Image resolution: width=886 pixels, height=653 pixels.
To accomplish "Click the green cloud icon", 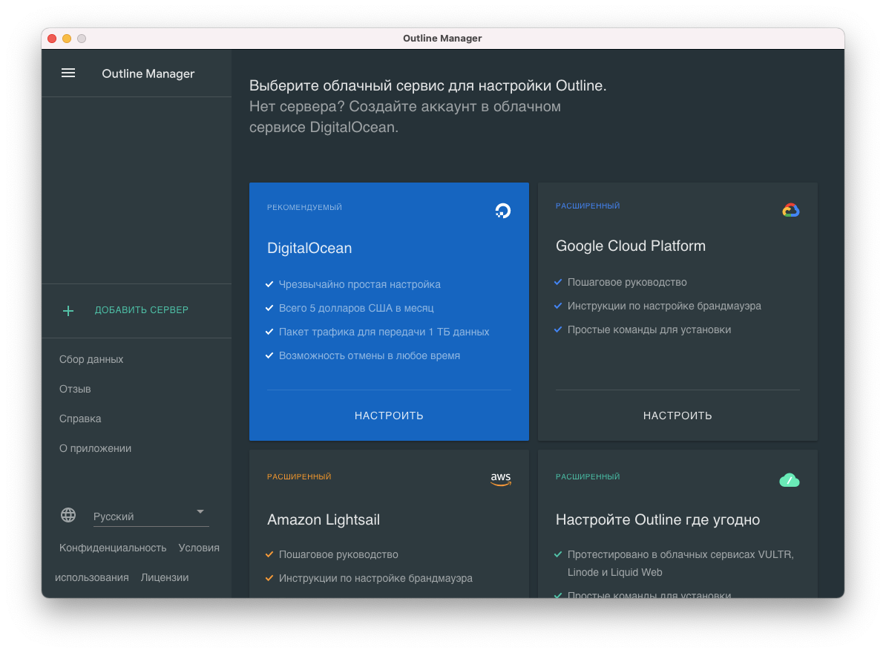I will [790, 480].
